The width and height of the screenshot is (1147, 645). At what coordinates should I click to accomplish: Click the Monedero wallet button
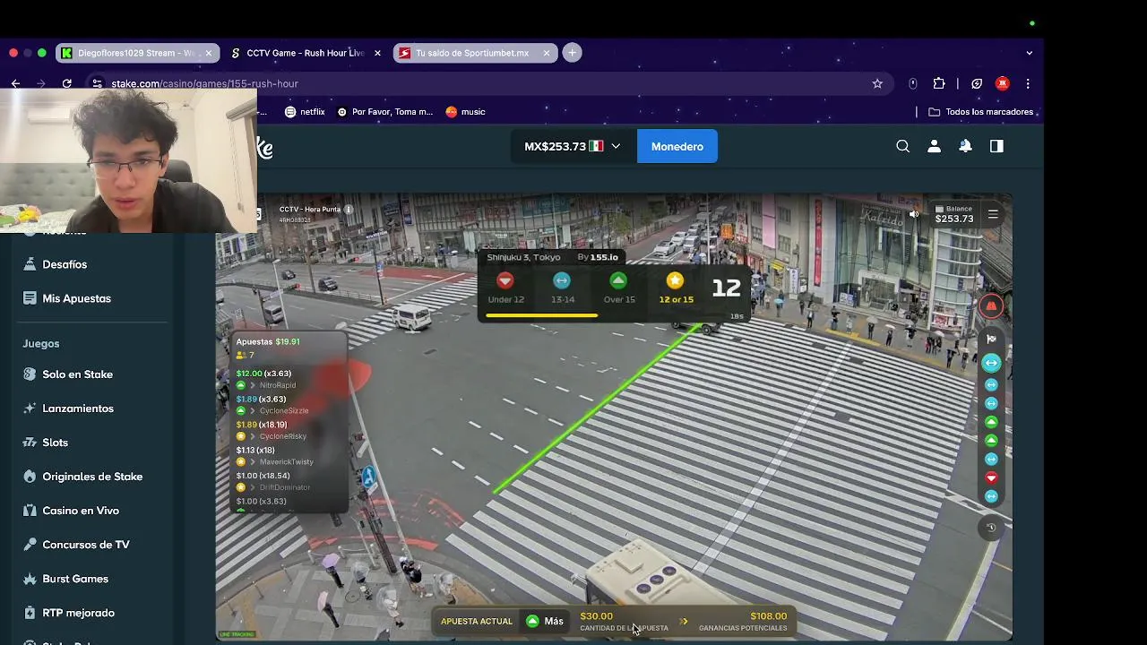[677, 146]
